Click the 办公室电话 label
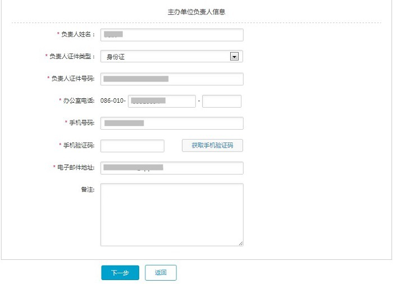 pyautogui.click(x=79, y=101)
